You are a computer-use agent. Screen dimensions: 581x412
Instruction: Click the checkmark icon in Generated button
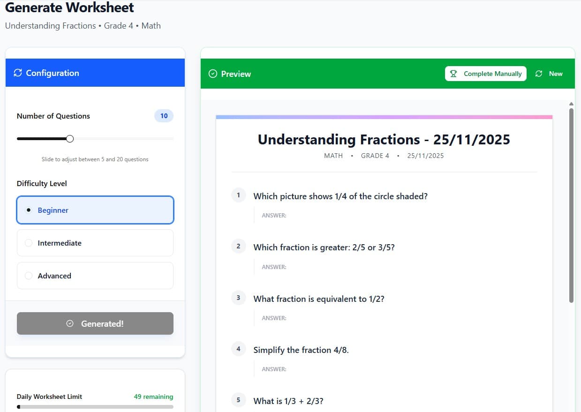click(70, 323)
